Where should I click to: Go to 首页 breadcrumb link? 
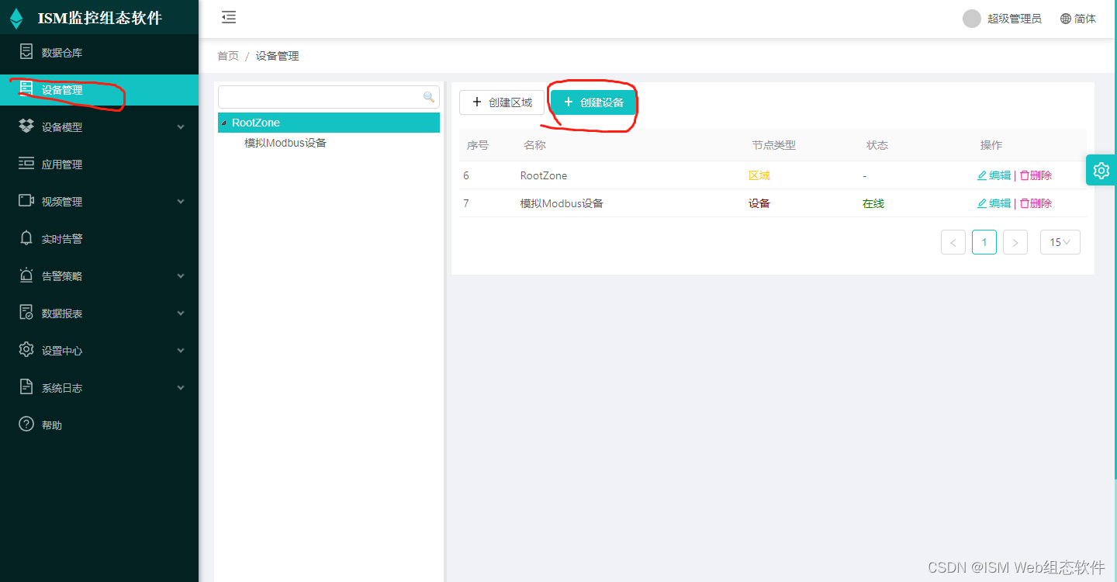tap(228, 56)
